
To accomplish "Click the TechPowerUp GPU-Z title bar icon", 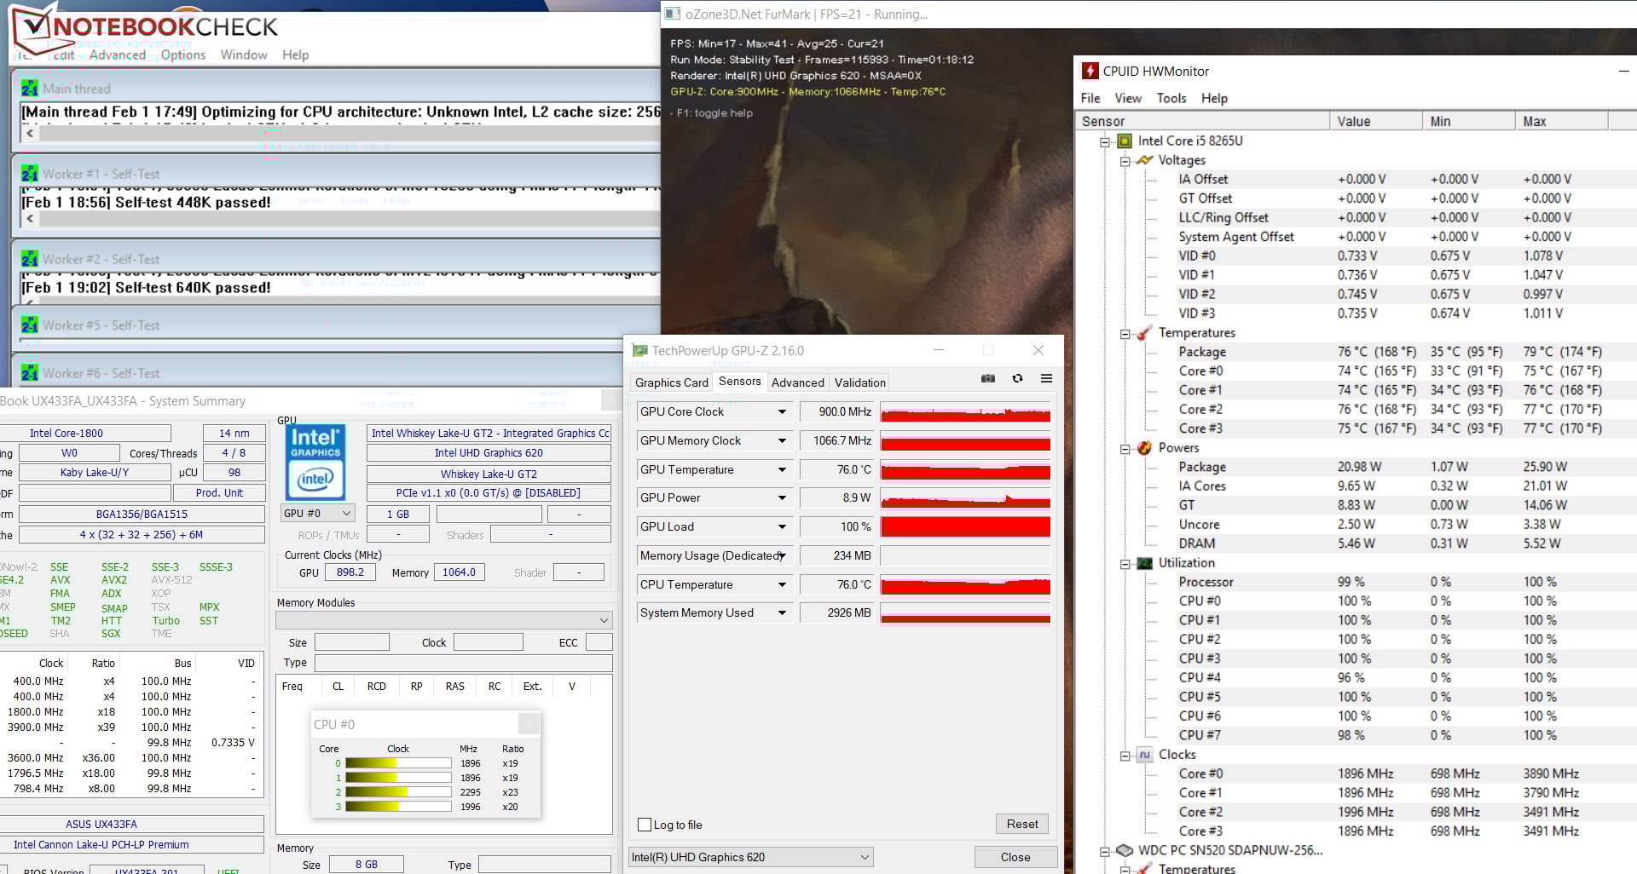I will (639, 350).
